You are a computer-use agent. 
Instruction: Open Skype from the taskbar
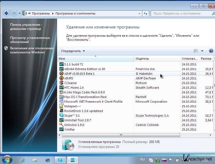pyautogui.click(x=60, y=160)
